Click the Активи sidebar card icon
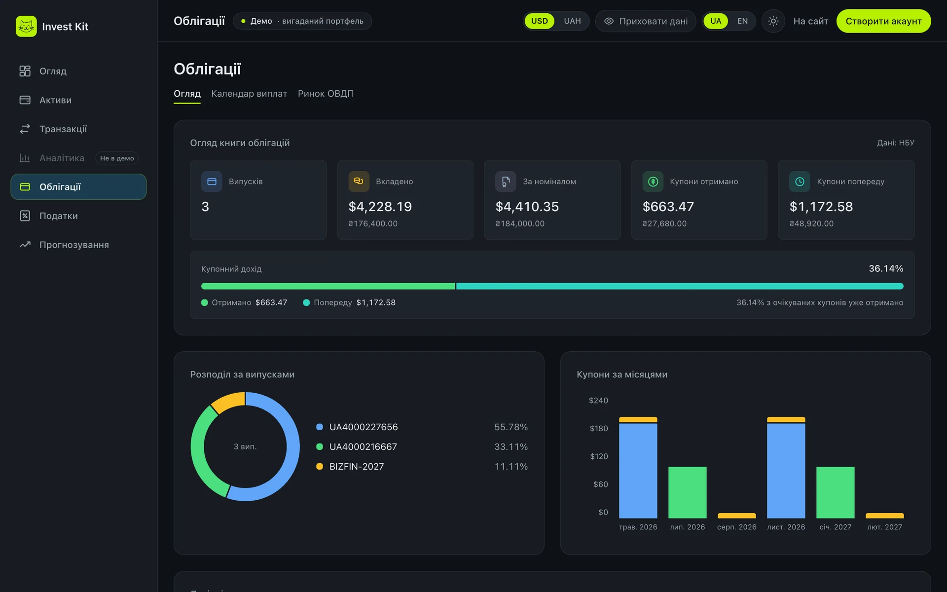Viewport: 947px width, 592px height. (x=25, y=100)
